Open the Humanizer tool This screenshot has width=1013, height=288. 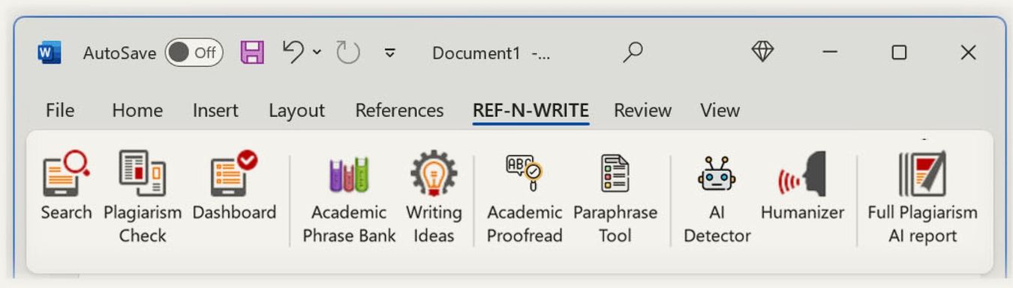(802, 187)
